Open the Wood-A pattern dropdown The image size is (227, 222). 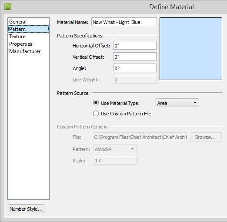tap(115, 149)
